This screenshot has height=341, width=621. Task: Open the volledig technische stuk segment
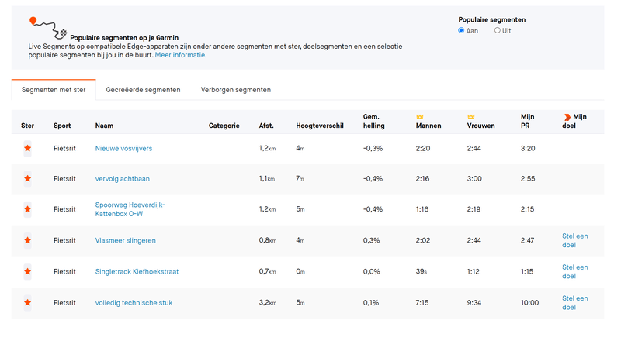(133, 302)
